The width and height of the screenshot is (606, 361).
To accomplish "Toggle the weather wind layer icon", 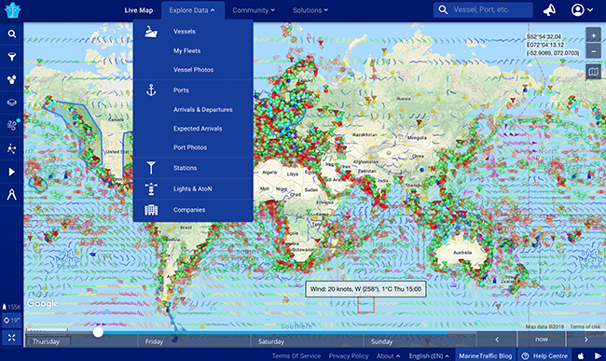I will pos(11,125).
